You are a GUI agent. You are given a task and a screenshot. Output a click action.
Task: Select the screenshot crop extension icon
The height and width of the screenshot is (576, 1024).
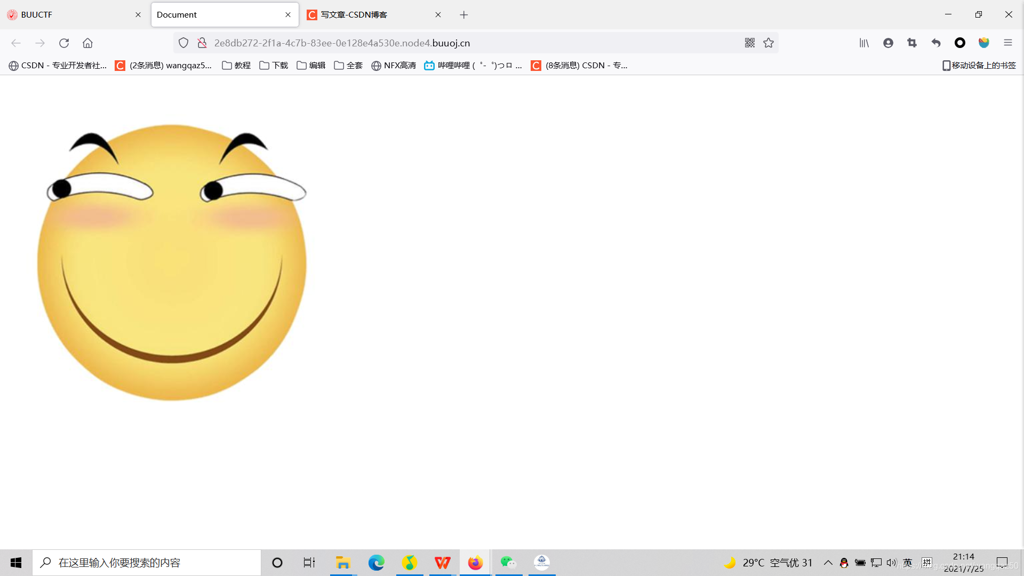point(912,43)
